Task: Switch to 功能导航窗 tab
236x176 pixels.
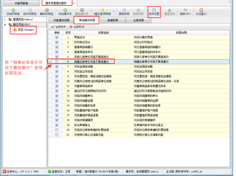Action: click(21, 3)
